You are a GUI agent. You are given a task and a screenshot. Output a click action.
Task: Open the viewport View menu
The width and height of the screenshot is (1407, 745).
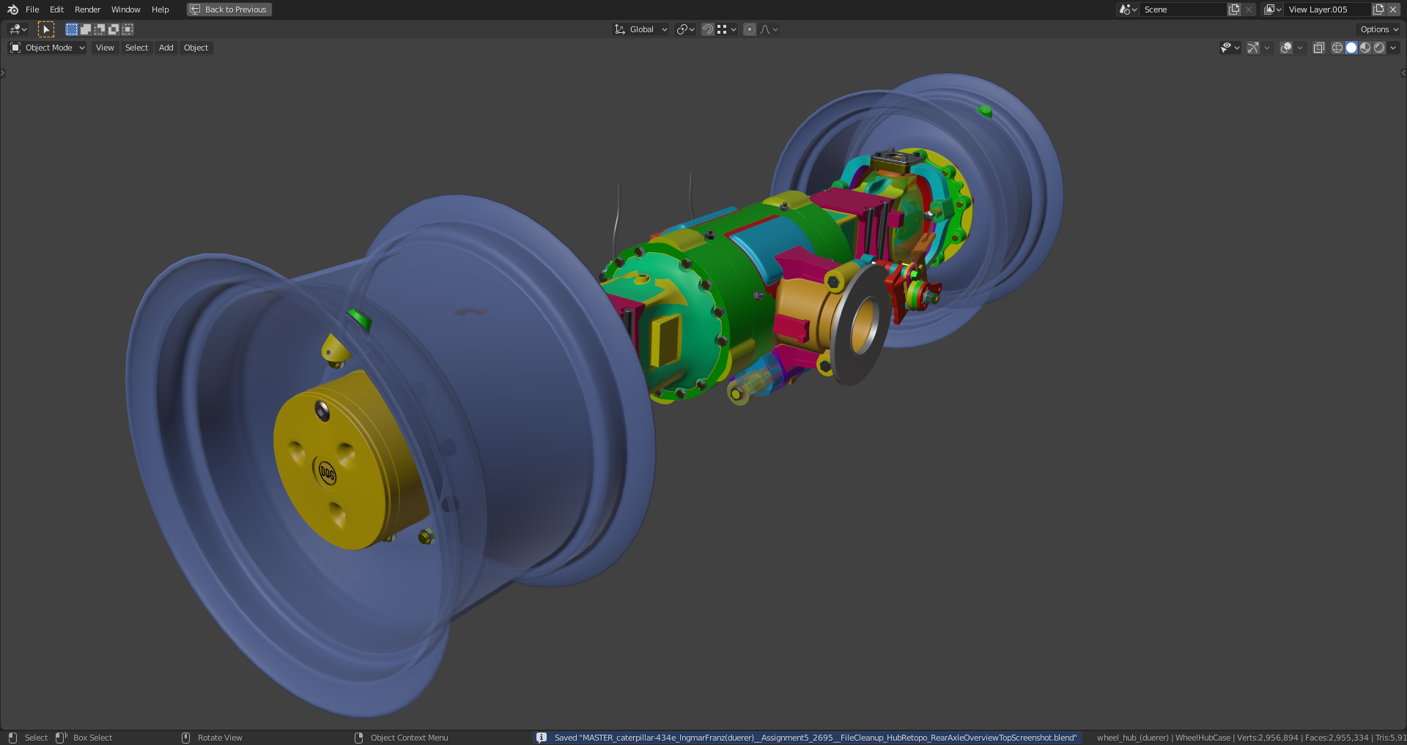click(x=105, y=48)
